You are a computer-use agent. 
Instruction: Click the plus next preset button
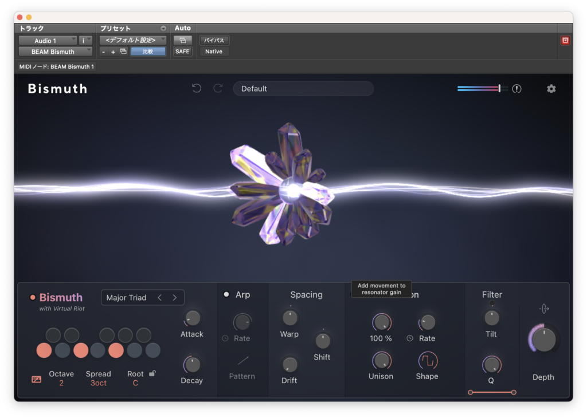pyautogui.click(x=113, y=52)
